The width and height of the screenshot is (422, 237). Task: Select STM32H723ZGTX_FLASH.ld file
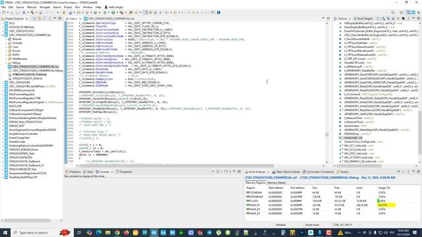click(29, 74)
